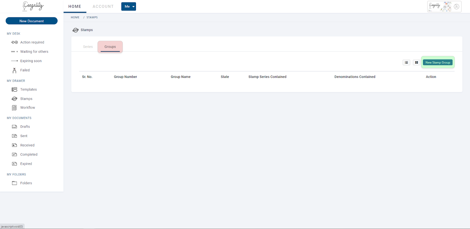This screenshot has width=470, height=229.
Task: Click the Completed icon in My Documents
Action: click(14, 155)
